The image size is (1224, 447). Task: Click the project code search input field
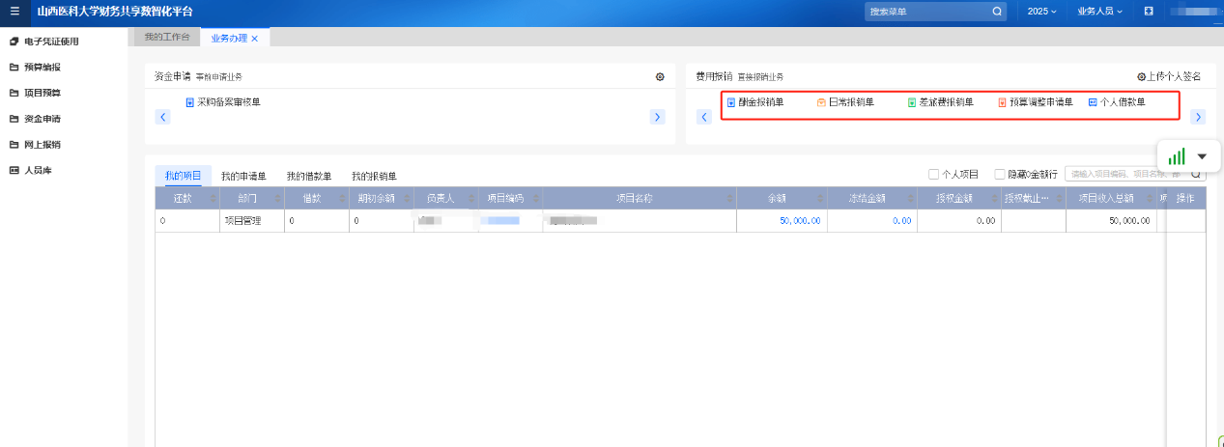click(x=1125, y=175)
